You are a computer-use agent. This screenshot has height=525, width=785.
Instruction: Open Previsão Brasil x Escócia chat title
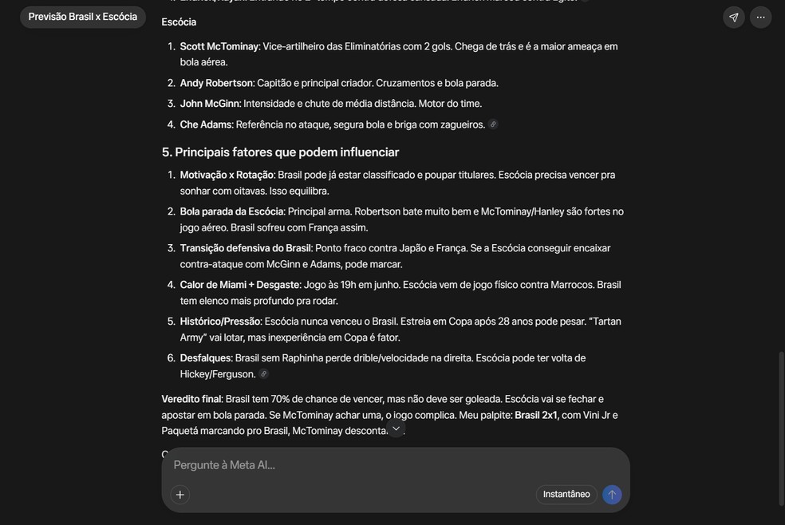83,17
